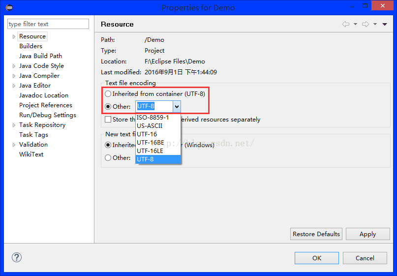Screen dimensions: 397x276
Task: Choose UTF-16LE from encoding list
Action: 158,151
